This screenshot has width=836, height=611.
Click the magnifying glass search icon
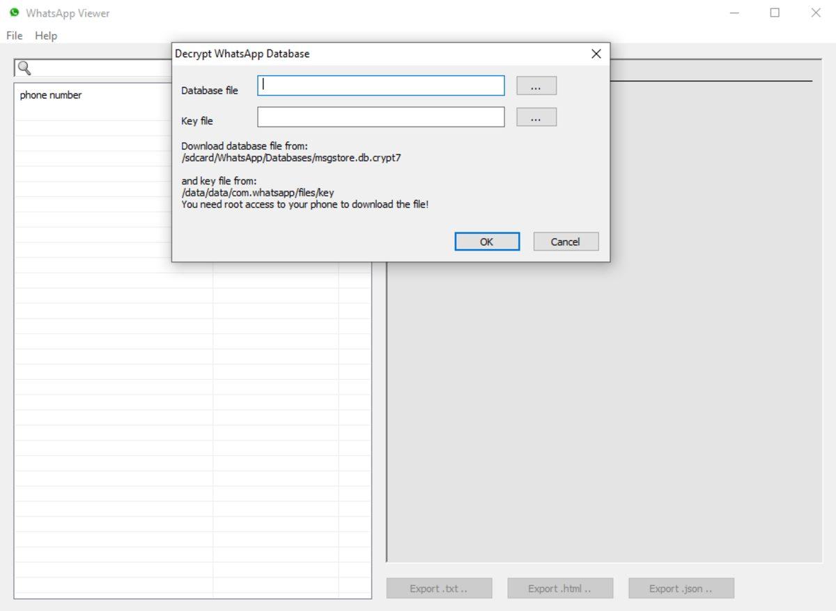(x=24, y=68)
